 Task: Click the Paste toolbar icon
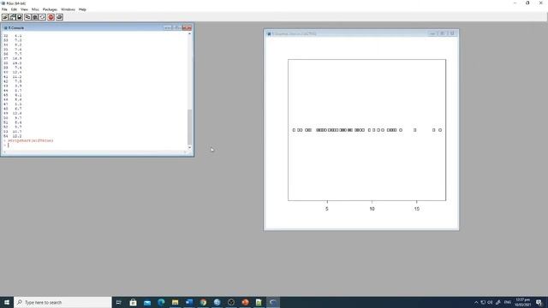tap(35, 17)
